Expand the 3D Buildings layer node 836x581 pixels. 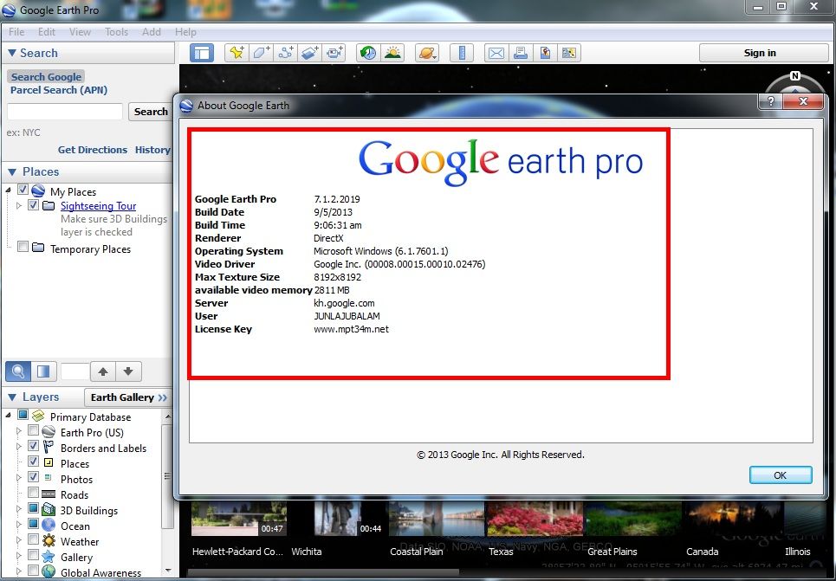(19, 509)
